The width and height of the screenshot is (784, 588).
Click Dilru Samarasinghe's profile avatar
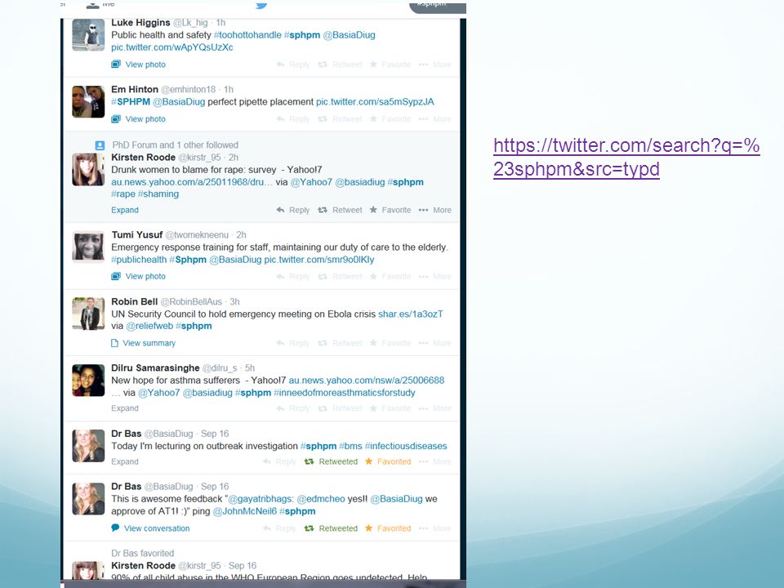[88, 380]
